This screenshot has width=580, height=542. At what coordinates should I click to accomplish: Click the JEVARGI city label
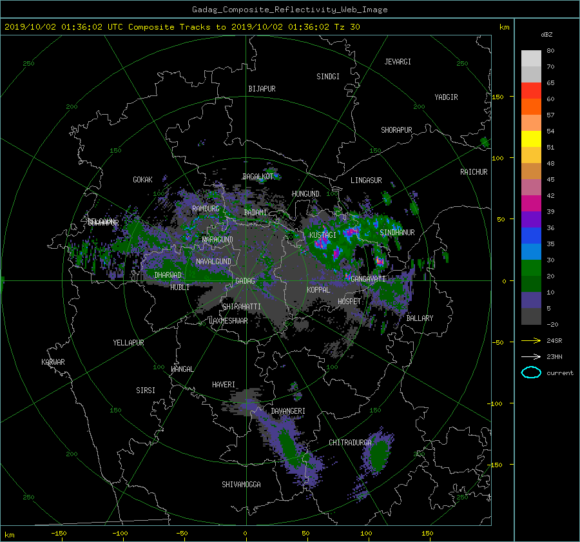coord(398,62)
